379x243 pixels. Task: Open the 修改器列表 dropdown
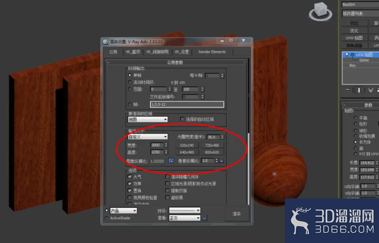coord(360,14)
